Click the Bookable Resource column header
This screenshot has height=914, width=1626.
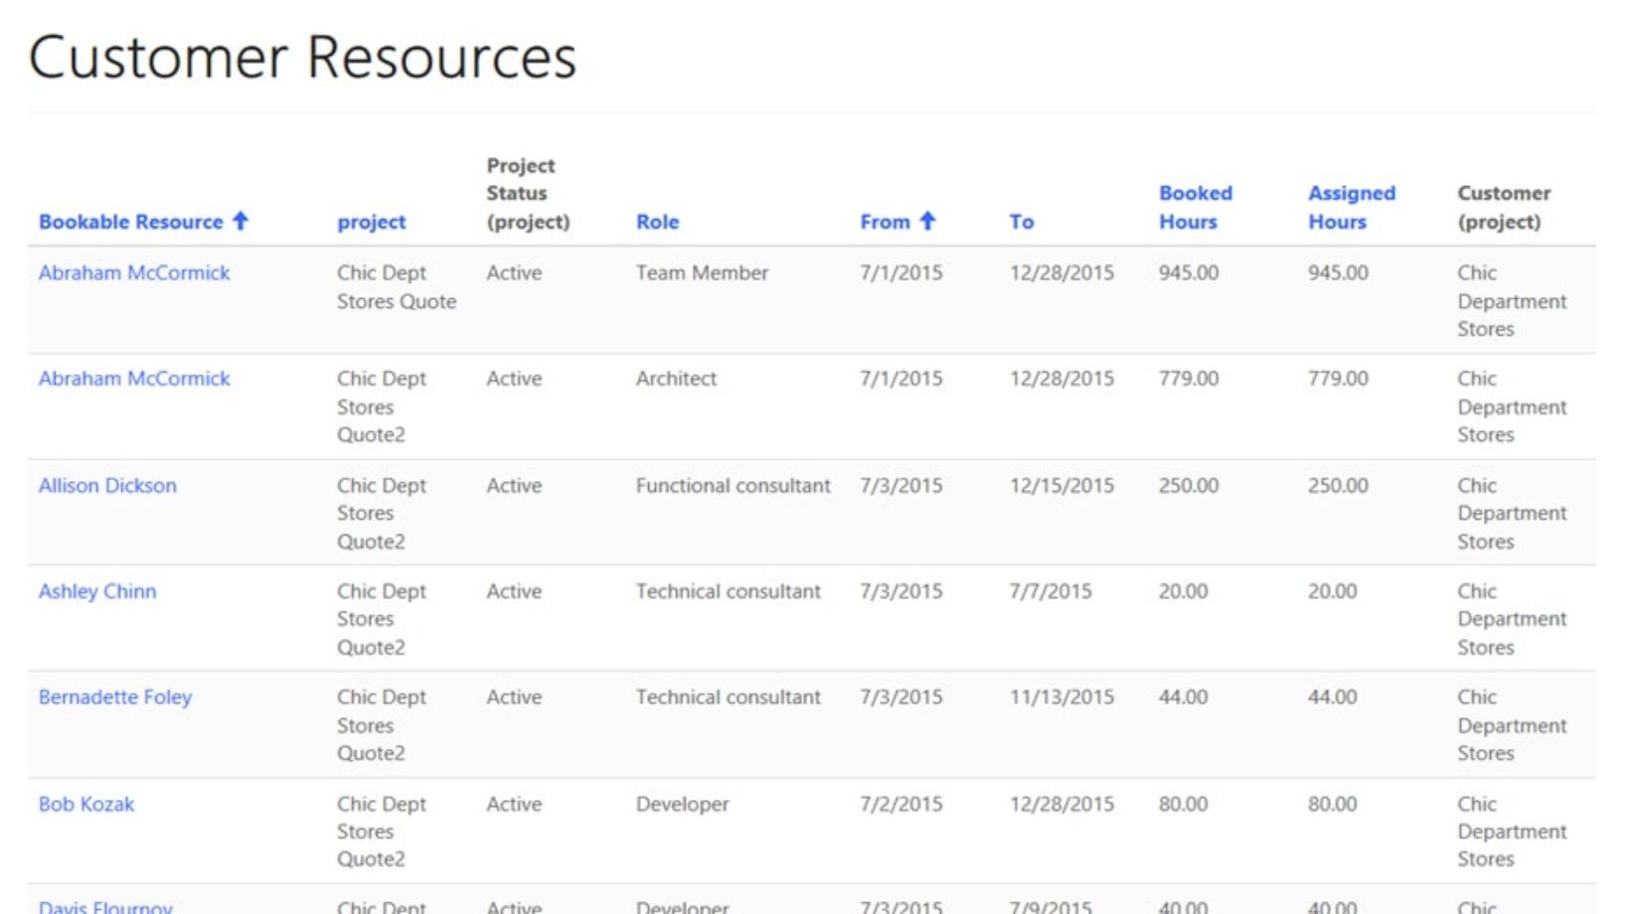coord(133,222)
